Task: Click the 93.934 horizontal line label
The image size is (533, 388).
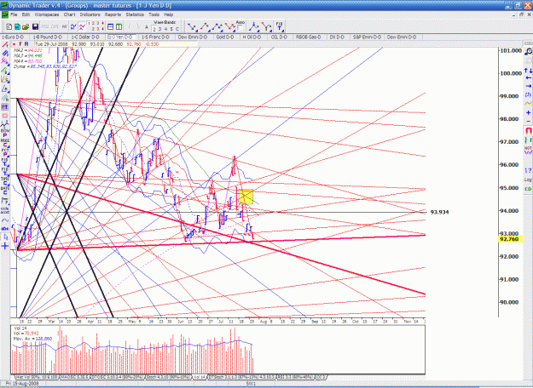Action: point(439,212)
